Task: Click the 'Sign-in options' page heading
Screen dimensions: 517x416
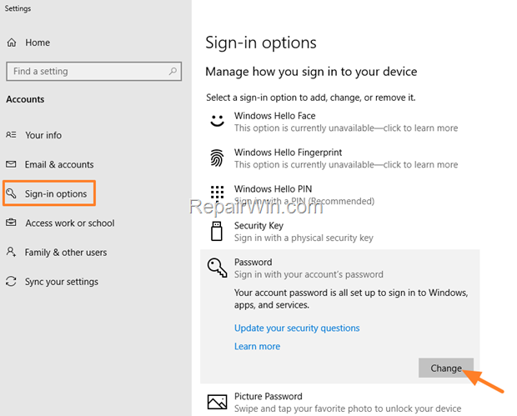Action: pos(261,43)
